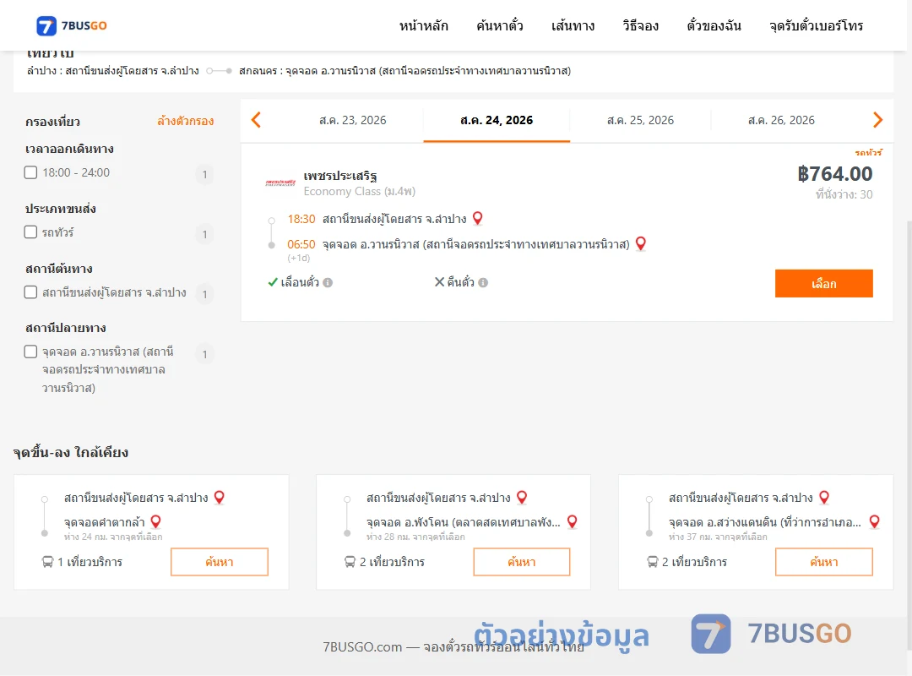This screenshot has height=676, width=912.
Task: Click เพชรประเสริฐ operator logo
Action: (x=280, y=183)
